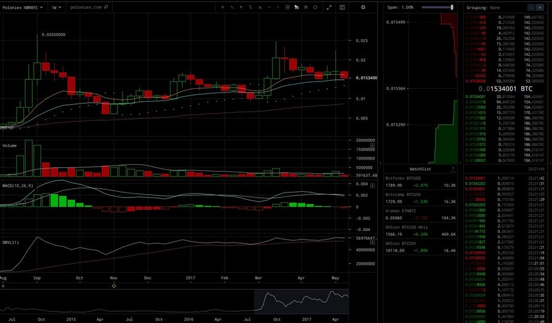This screenshot has width=552, height=323.
Task: Click the Grouping: None label
Action: point(483,7)
